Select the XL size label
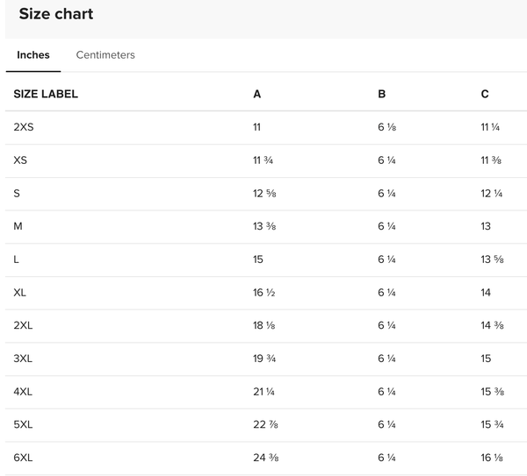Image resolution: width=527 pixels, height=476 pixels. pos(20,293)
